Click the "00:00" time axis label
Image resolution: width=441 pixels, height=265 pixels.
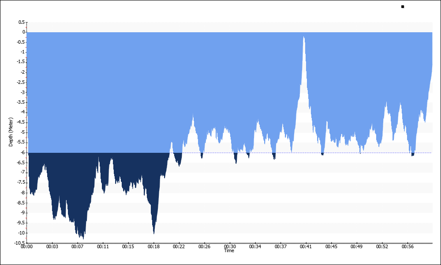(27, 247)
